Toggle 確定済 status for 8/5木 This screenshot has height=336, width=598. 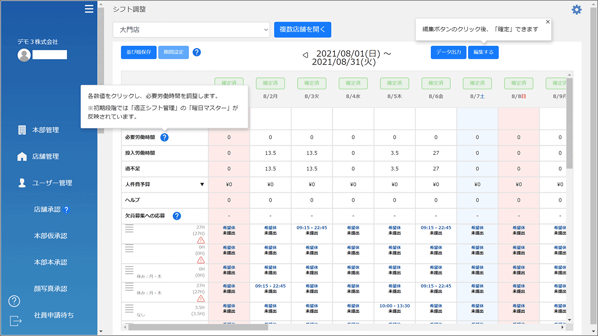pyautogui.click(x=394, y=83)
